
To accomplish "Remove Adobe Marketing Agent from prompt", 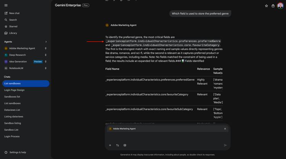I will [x=225, y=129].
